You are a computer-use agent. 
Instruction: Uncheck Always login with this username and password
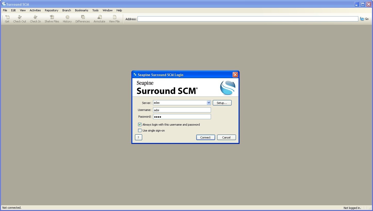point(140,125)
